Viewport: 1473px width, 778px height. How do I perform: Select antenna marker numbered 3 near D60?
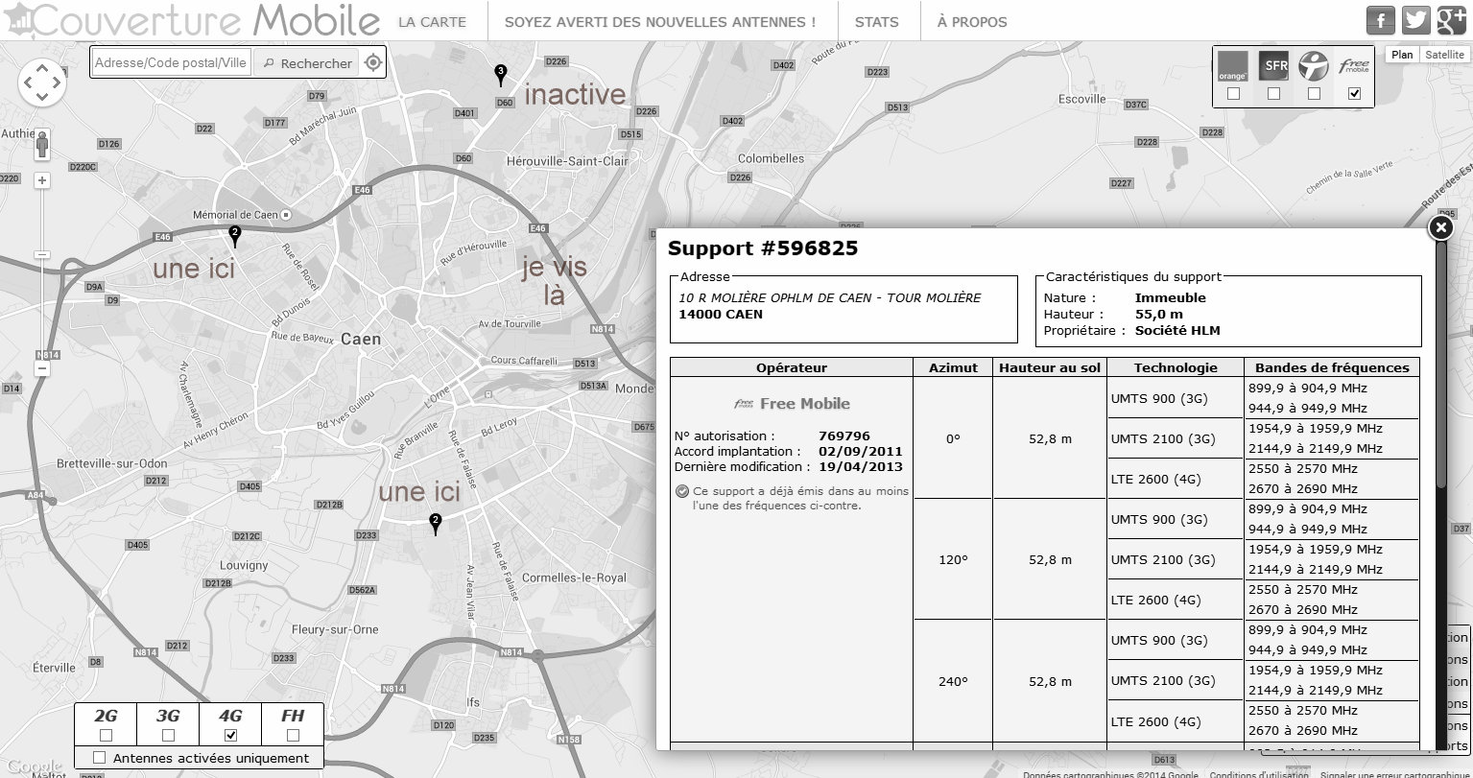coord(500,75)
